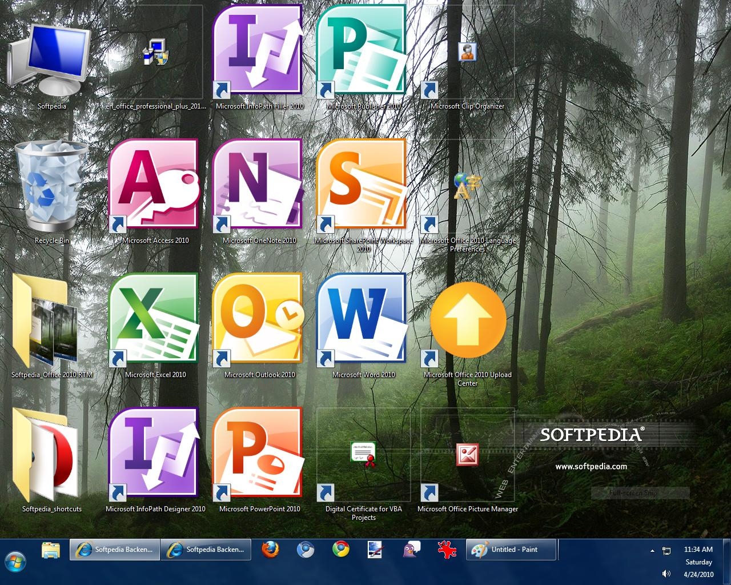This screenshot has height=585, width=731.
Task: Click Microsoft InfoPath Designer 2010 icon
Action: coord(154,453)
